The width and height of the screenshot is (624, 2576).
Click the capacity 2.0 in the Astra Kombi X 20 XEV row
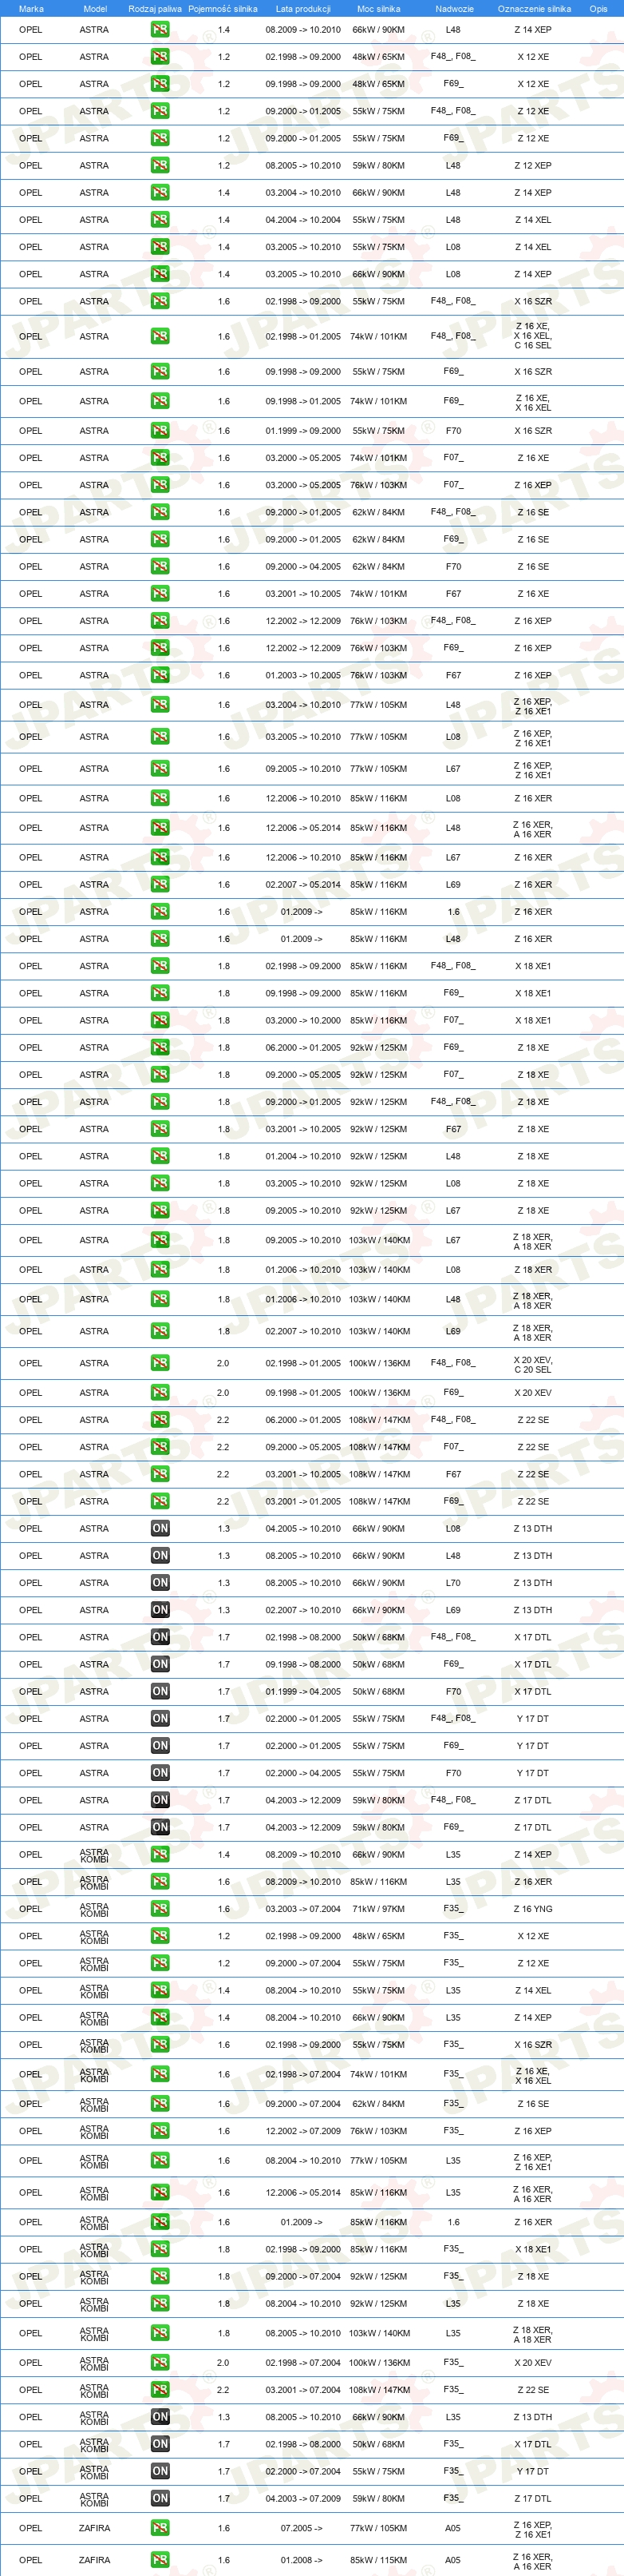tap(223, 2362)
